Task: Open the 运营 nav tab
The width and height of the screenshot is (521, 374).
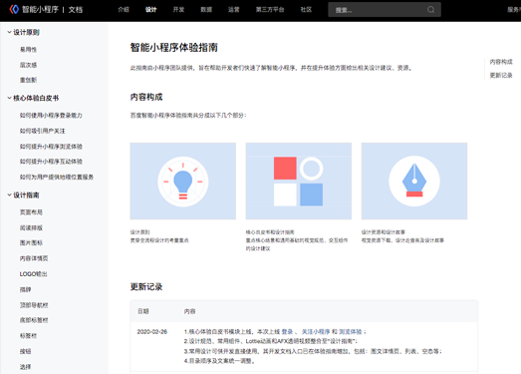Action: click(x=233, y=10)
